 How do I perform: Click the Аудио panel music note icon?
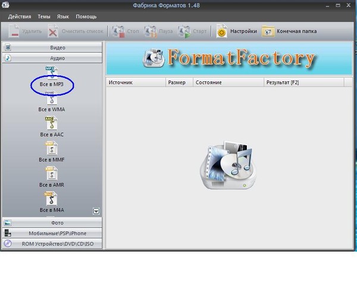click(8, 58)
